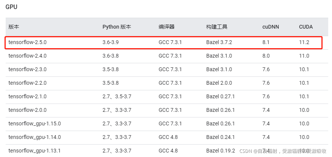Click the cuDNN column header
This screenshot has width=332, height=157.
tap(270, 27)
